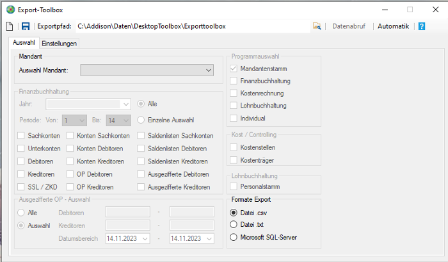This screenshot has width=448, height=262.
Task: Click Datenabruf toolbar button
Action: (349, 26)
